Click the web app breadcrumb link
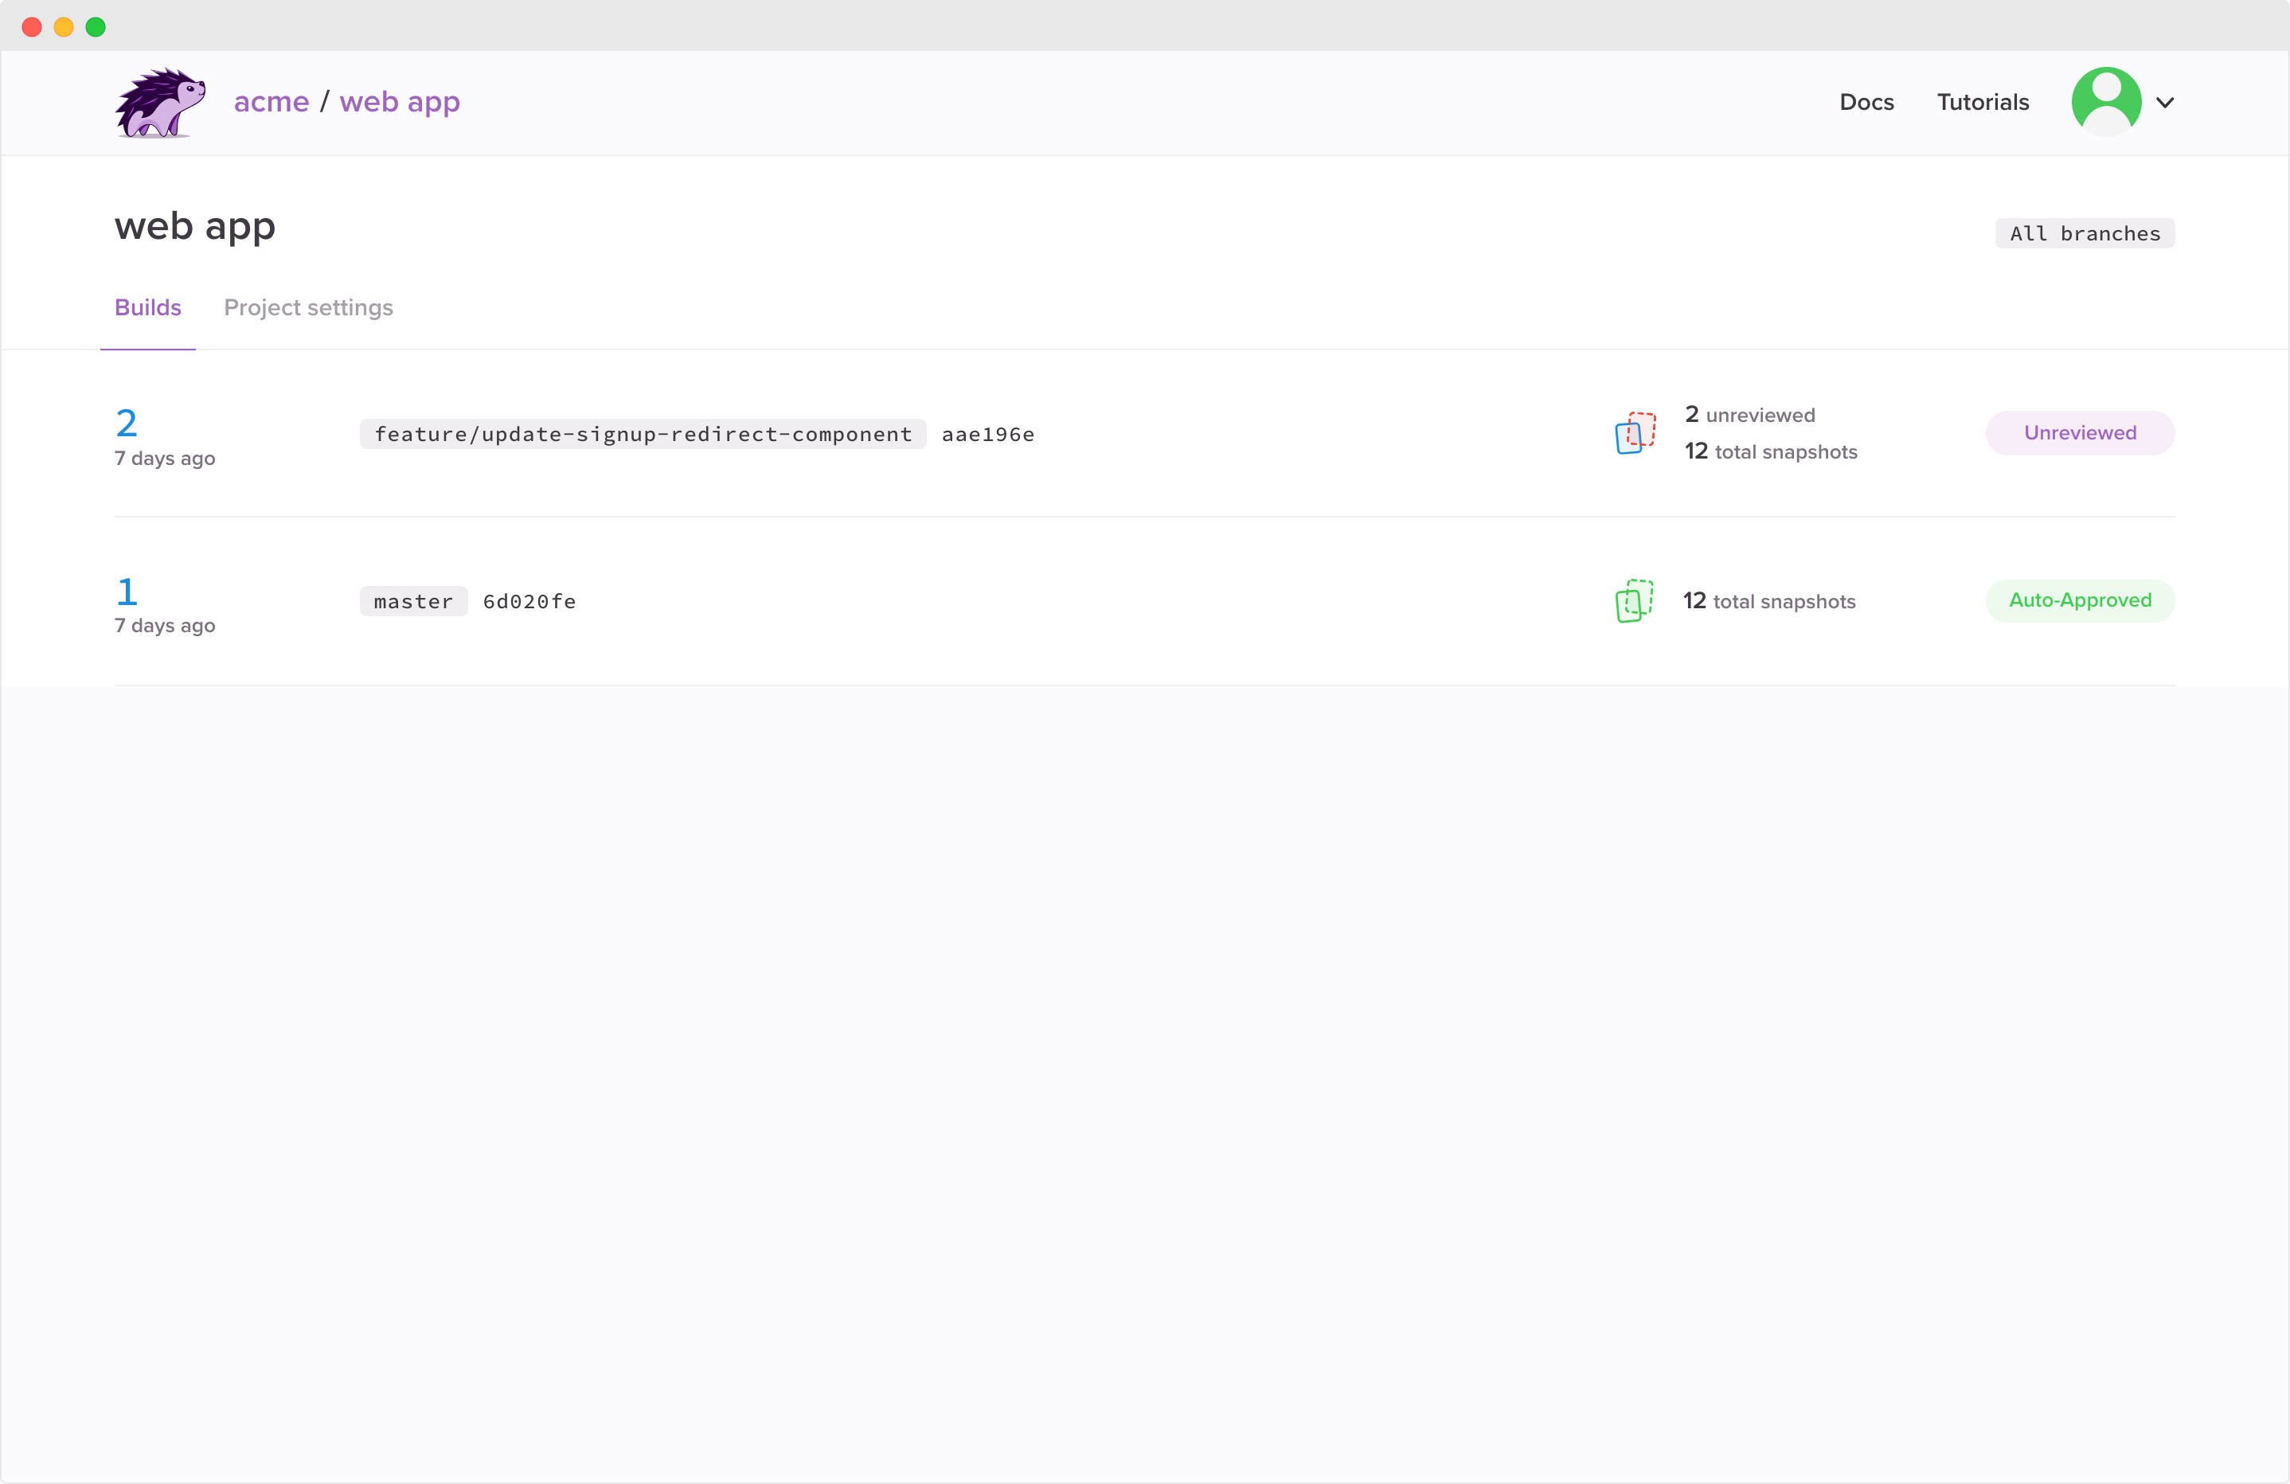Screen dimensions: 2290x1484 [399, 102]
